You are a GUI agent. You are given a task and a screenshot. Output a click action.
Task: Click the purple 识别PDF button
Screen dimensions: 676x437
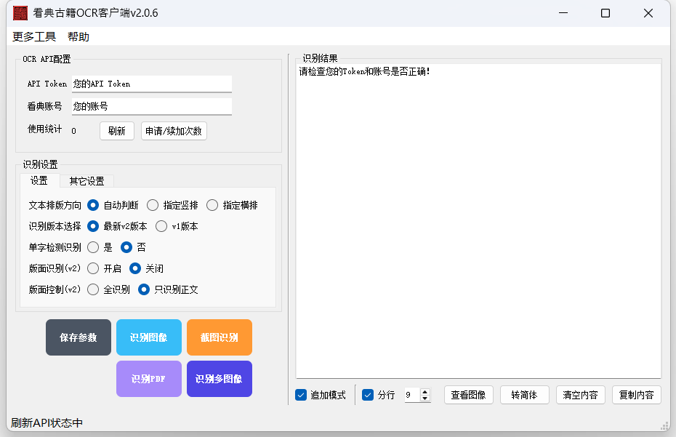pos(148,379)
